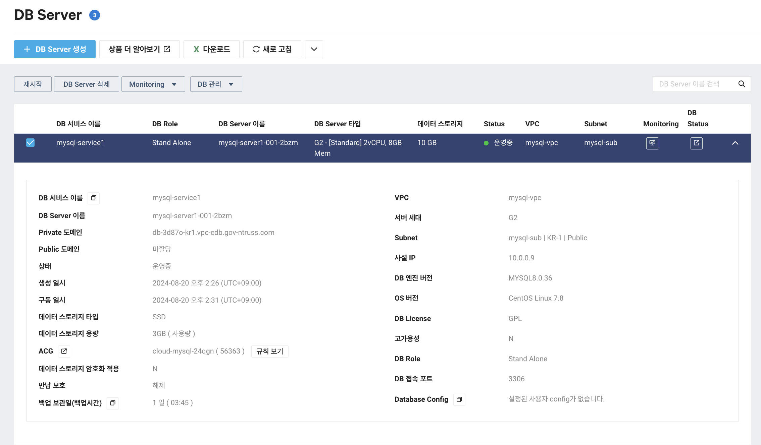The width and height of the screenshot is (761, 445).
Task: View ACG rules via 규칙 보기
Action: point(270,351)
